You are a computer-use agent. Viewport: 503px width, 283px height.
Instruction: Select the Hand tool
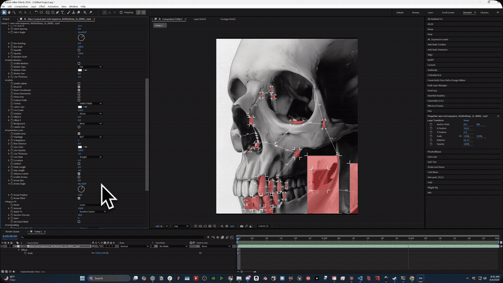pyautogui.click(x=9, y=13)
